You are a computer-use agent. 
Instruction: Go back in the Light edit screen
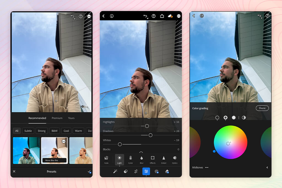pyautogui.click(x=104, y=16)
